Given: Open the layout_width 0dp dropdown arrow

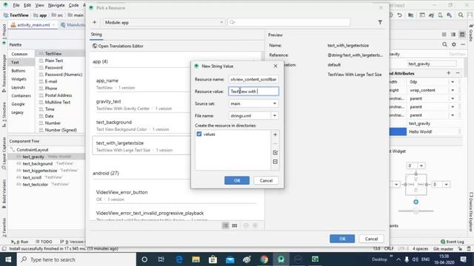Looking at the screenshot, I should coord(453,82).
